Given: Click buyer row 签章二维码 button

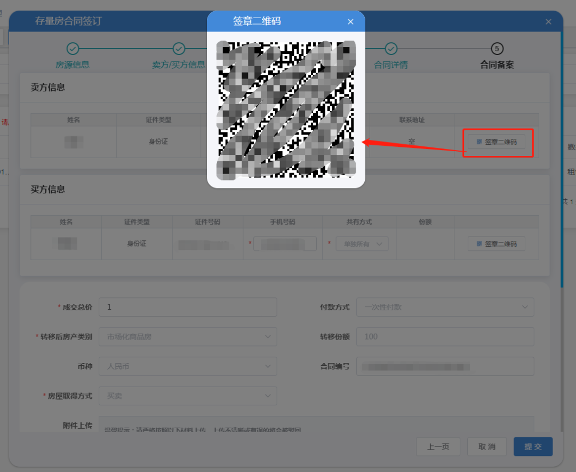Looking at the screenshot, I should (x=497, y=244).
